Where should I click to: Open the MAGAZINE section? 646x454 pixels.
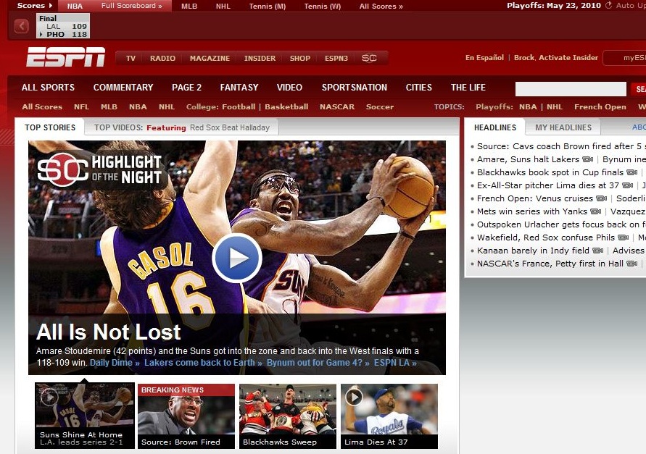pos(210,58)
